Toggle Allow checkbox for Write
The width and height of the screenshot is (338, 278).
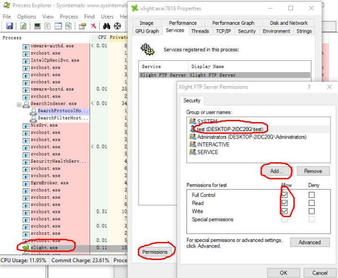pos(284,211)
